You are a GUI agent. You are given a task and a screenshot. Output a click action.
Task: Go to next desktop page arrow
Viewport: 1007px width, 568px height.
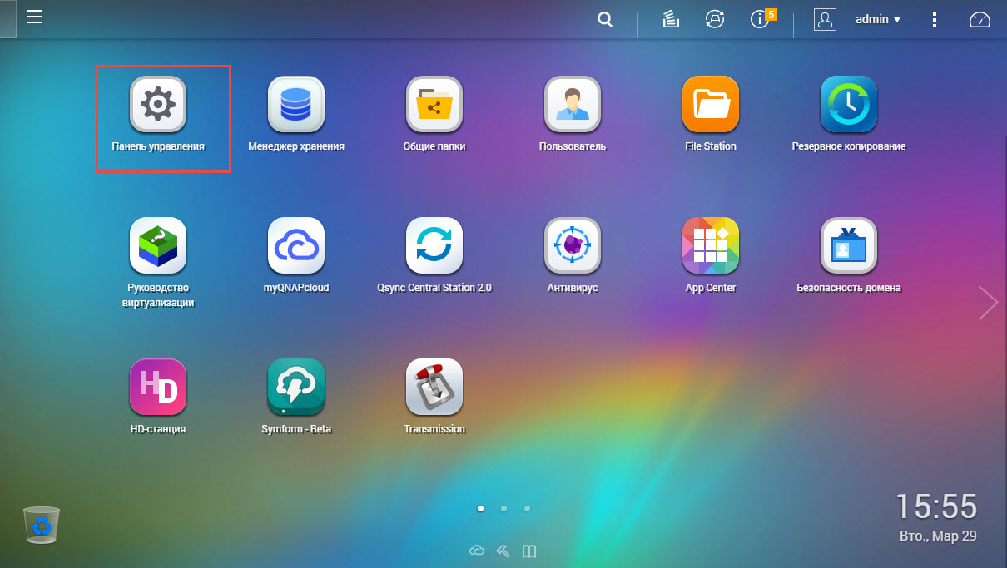[x=988, y=303]
